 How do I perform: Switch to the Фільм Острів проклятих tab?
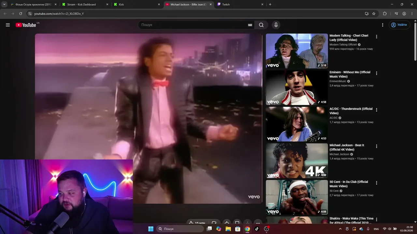point(34,5)
